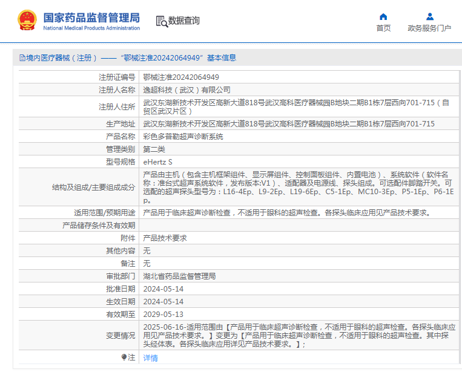Image resolution: width=462 pixels, height=372 pixels.
Task: Click the 变更情况 label
Action: 120,336
